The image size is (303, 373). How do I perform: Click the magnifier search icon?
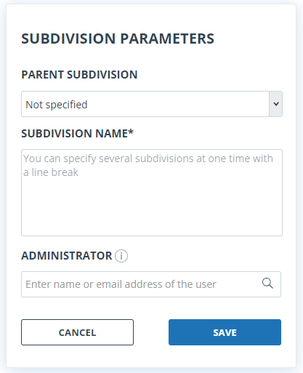click(x=267, y=284)
